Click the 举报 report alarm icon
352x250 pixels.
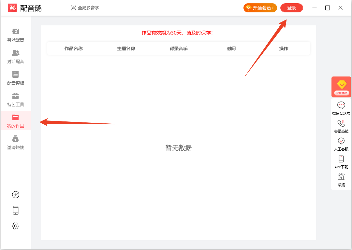pyautogui.click(x=341, y=180)
